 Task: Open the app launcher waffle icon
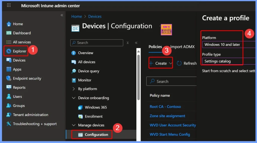pos(9,5)
